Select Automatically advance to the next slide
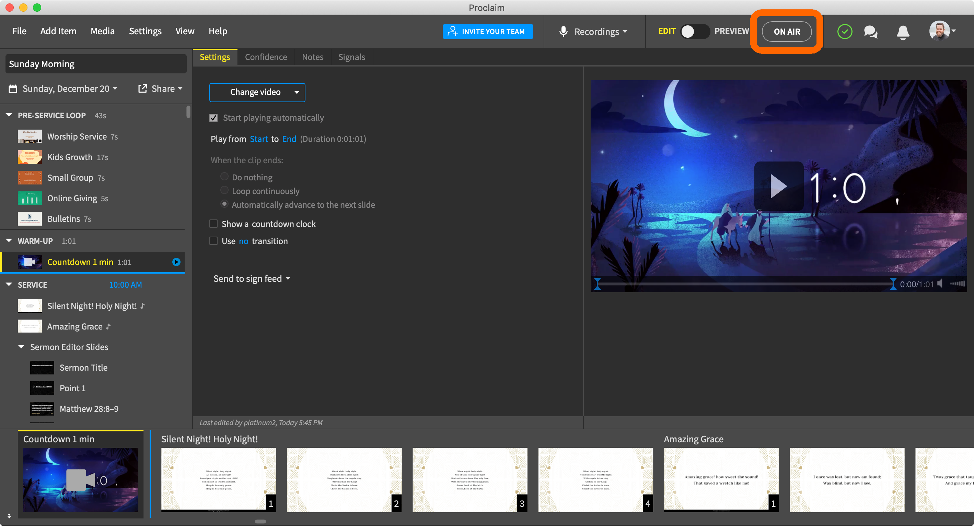 click(224, 204)
